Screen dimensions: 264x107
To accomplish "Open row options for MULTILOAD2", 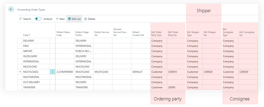I will 52,72.
